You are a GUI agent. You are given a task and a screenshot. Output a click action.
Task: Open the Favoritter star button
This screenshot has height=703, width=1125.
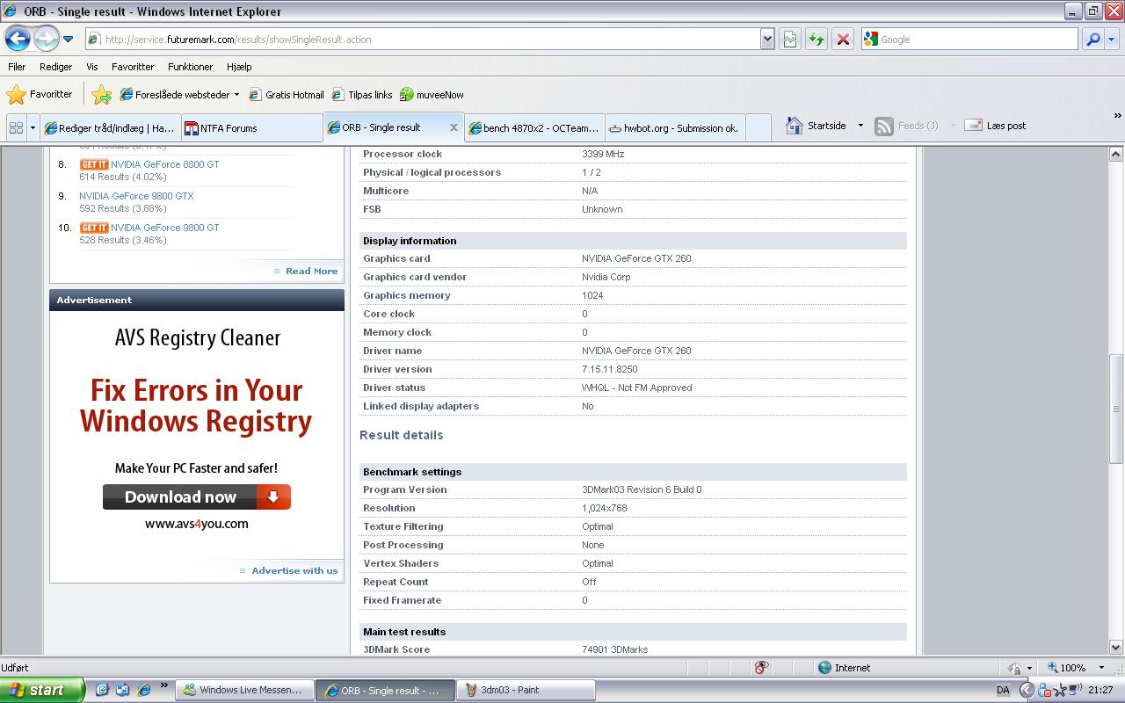[x=40, y=95]
